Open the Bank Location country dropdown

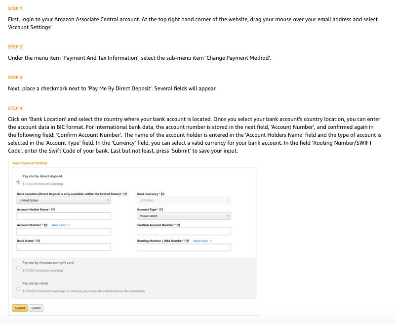click(64, 201)
